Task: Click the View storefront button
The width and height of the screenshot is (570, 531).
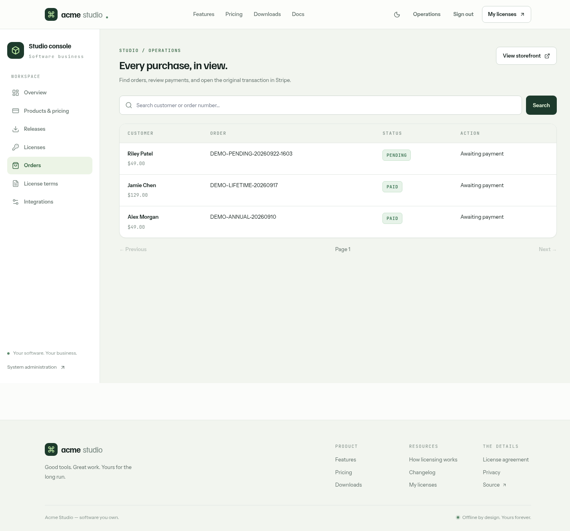Action: point(526,56)
